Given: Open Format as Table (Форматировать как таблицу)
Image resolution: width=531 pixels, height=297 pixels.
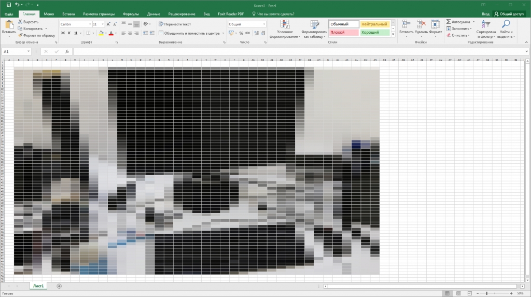Looking at the screenshot, I should click(x=314, y=29).
